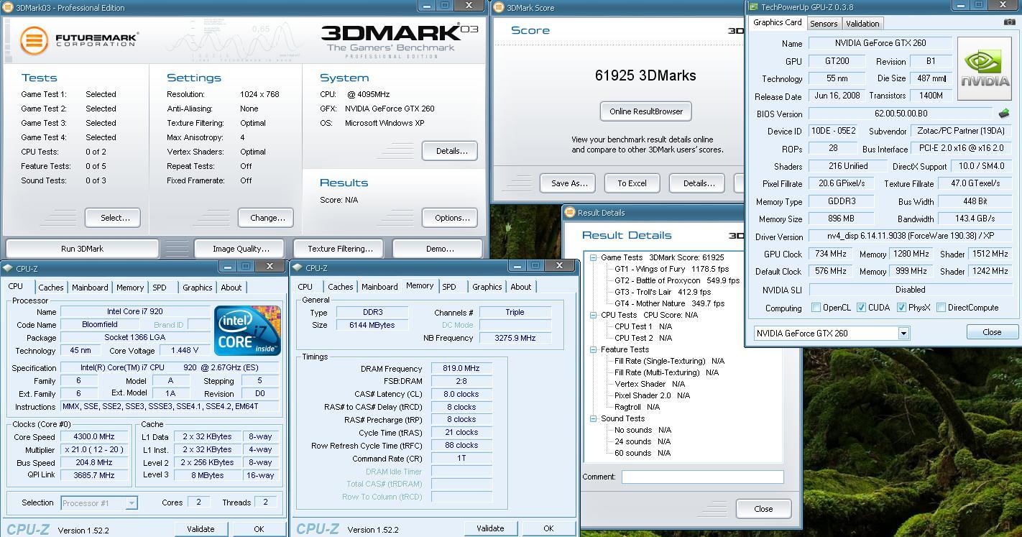
Task: Click the Run 3DMark button
Action: 82,249
